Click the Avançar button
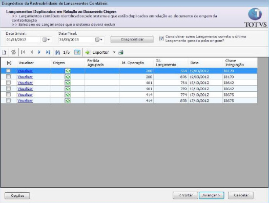This screenshot has width=269, height=203. point(211,195)
